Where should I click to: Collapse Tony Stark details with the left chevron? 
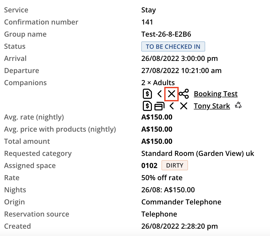click(172, 106)
